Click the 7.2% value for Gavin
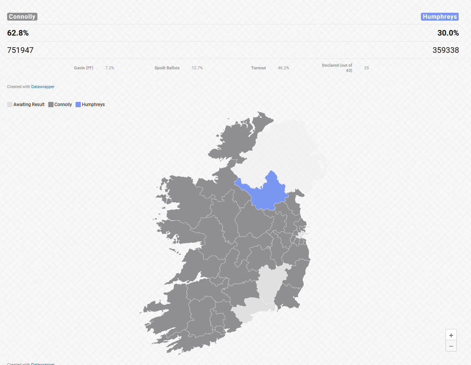Screen dimensions: 471x365 [110, 68]
